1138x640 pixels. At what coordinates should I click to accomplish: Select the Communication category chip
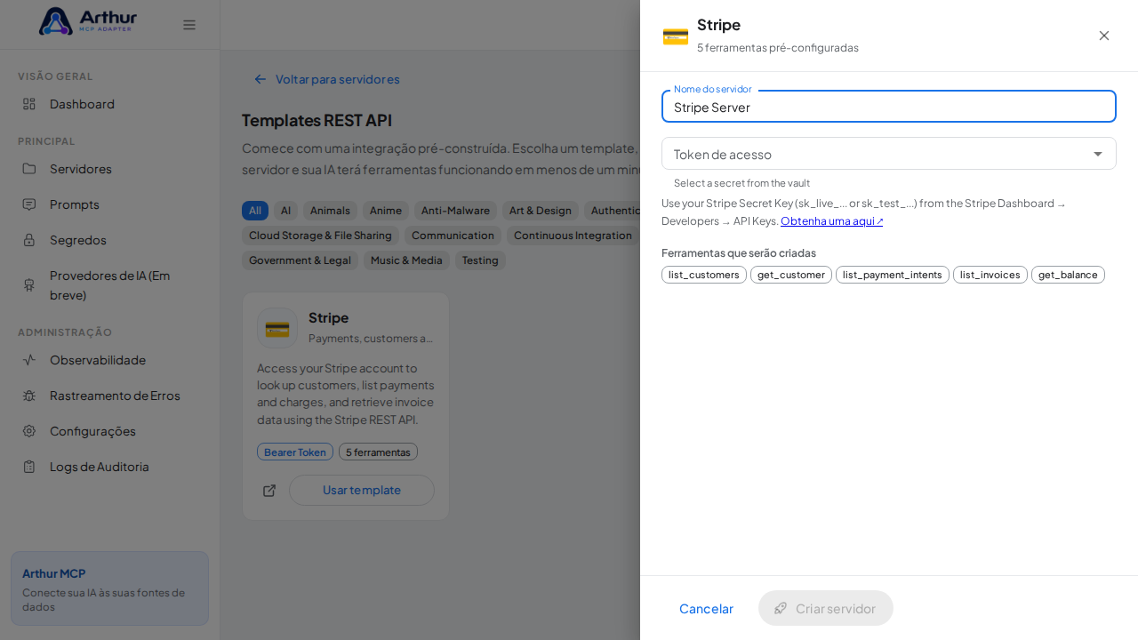(453, 236)
